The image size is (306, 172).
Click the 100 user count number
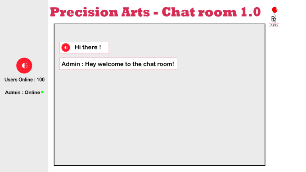(x=40, y=79)
